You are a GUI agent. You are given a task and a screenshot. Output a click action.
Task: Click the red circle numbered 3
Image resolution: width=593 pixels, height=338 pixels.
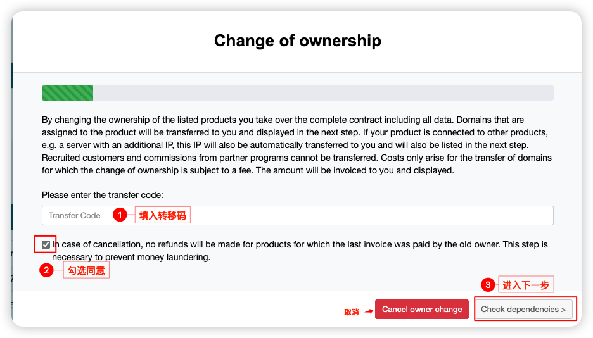click(x=488, y=285)
